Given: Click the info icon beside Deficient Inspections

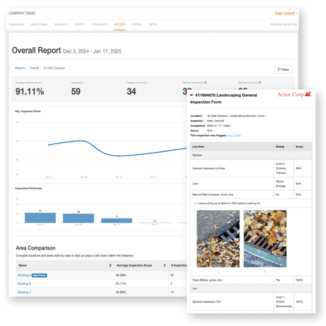Looking at the screenshot, I should (x=205, y=83).
